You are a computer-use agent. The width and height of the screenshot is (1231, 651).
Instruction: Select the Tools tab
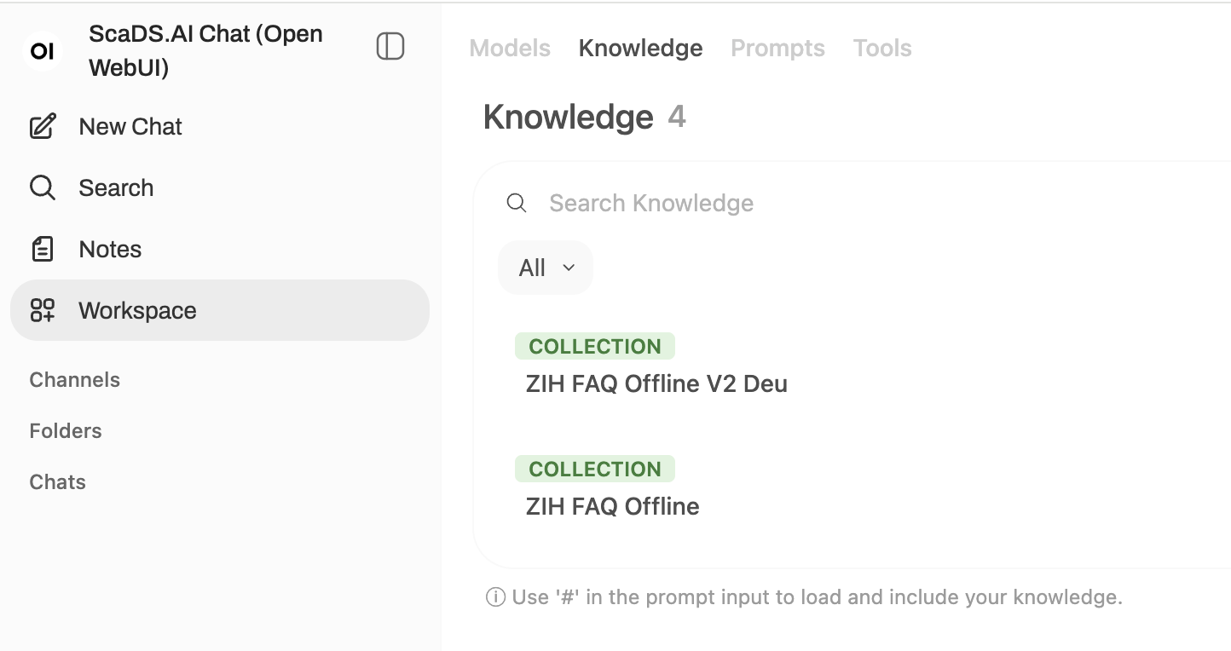[x=882, y=49]
